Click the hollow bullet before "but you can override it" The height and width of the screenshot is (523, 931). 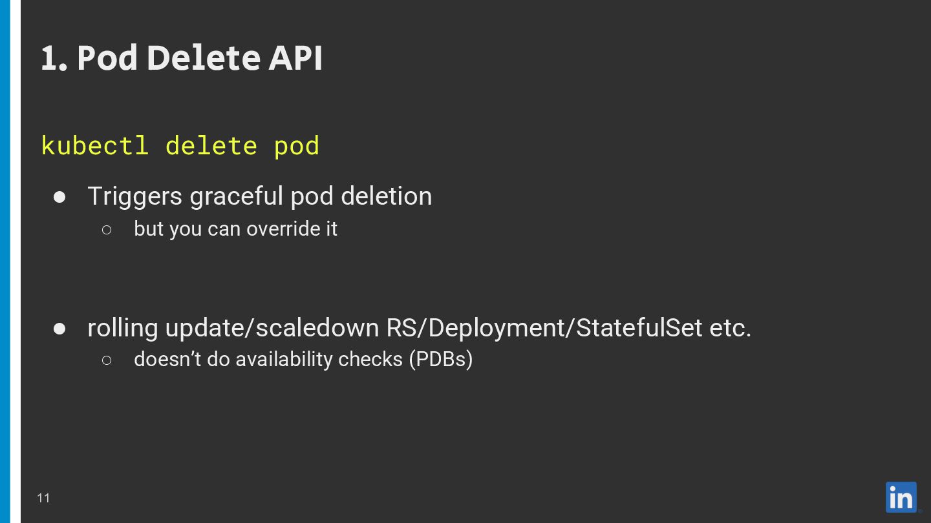pyautogui.click(x=107, y=229)
